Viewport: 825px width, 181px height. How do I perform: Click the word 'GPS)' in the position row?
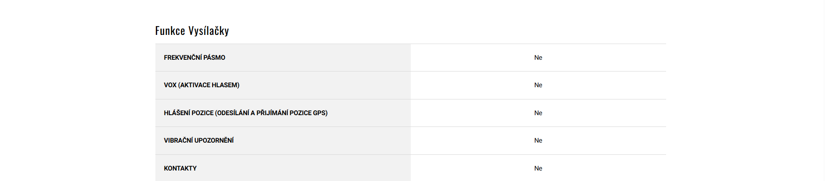pos(320,113)
